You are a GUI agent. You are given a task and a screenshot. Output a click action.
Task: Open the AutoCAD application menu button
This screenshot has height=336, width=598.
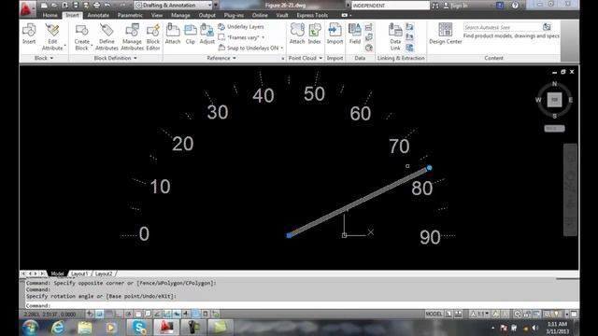[27, 8]
